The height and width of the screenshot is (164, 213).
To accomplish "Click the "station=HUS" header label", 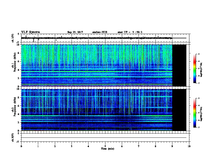I will pos(100,32).
